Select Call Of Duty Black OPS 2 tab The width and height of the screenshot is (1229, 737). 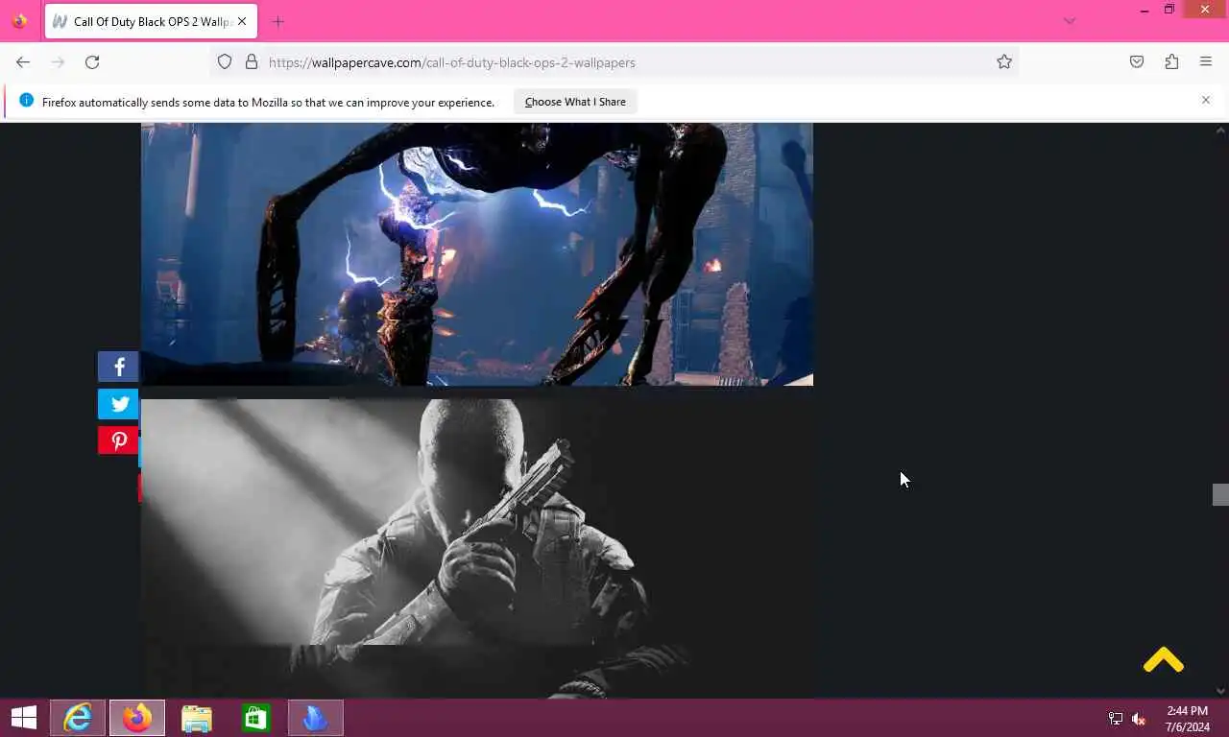(151, 21)
